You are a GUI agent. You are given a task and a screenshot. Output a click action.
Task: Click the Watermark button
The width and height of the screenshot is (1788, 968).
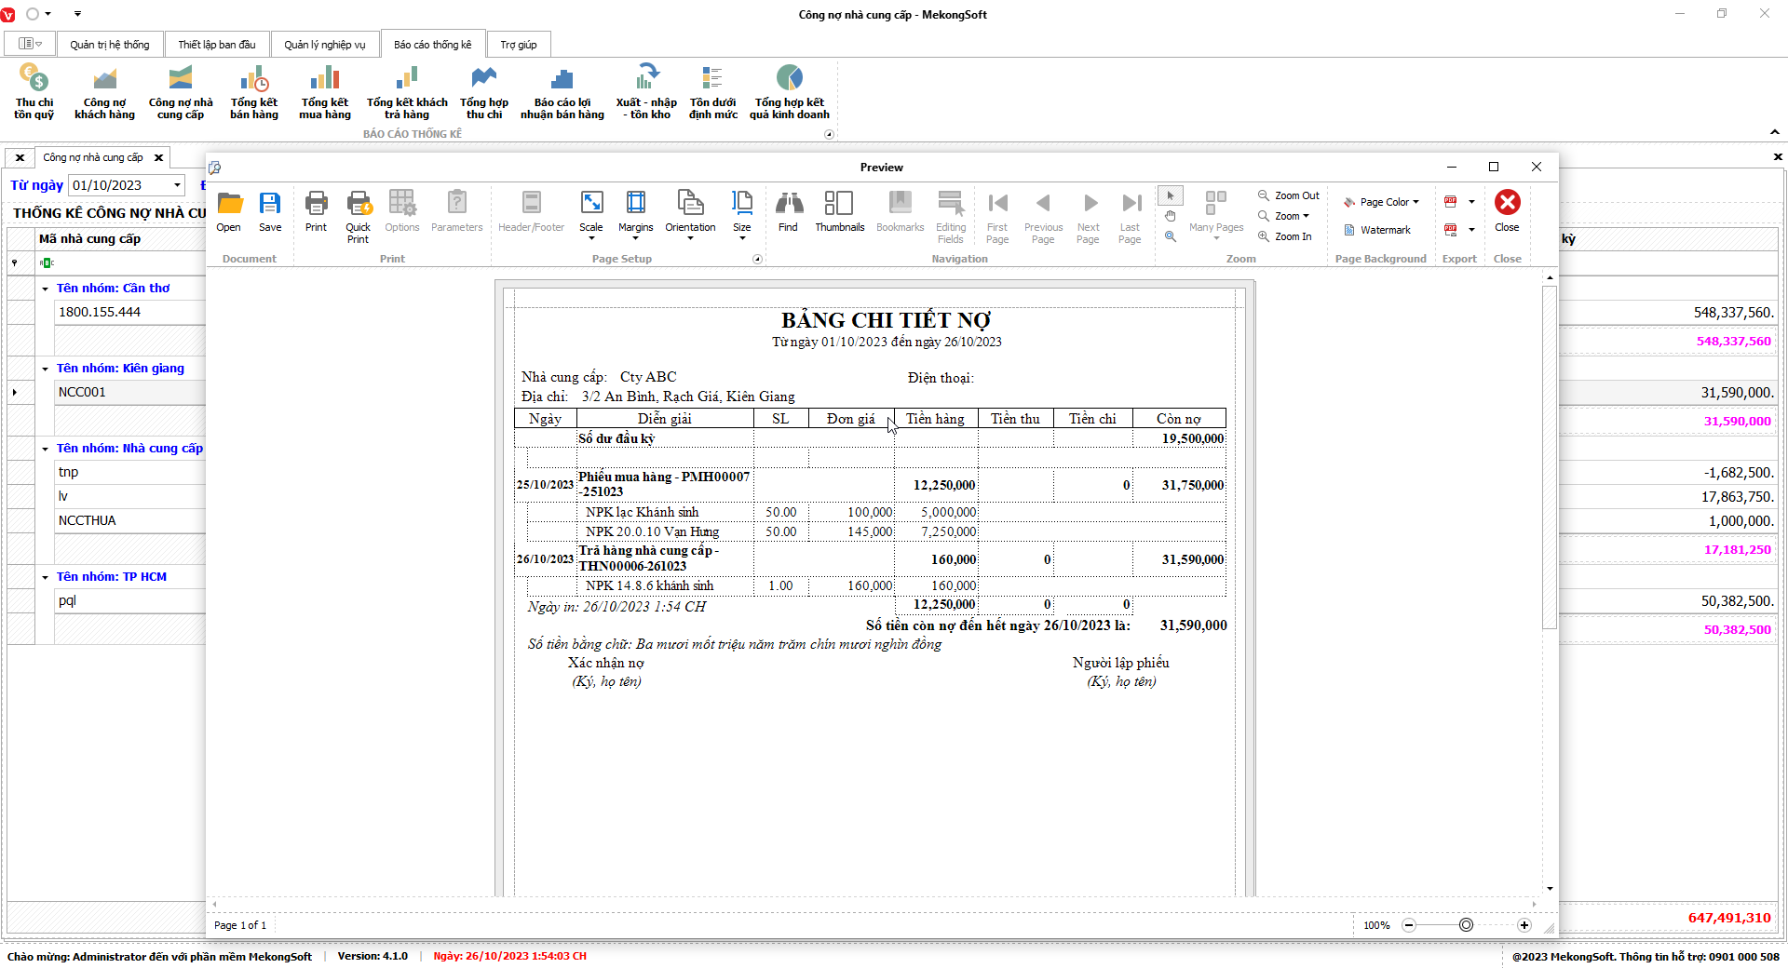1377,230
